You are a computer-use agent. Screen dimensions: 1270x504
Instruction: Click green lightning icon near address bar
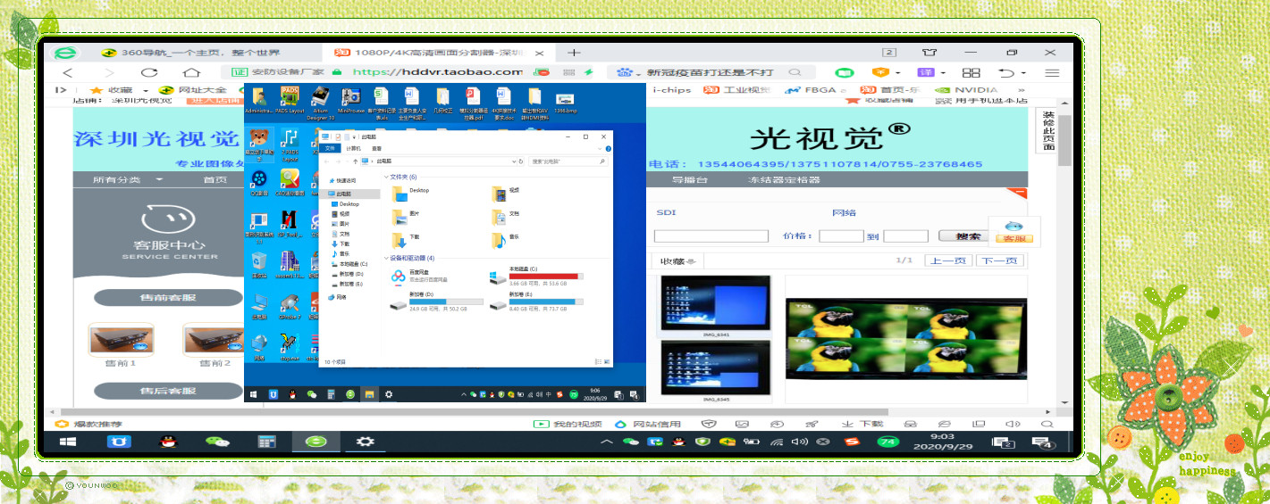pyautogui.click(x=590, y=72)
